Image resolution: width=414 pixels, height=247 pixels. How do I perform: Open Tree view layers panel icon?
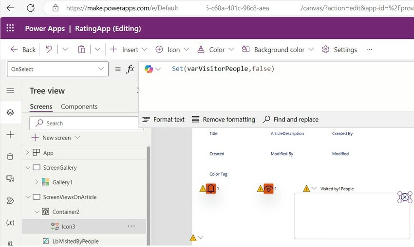click(10, 113)
